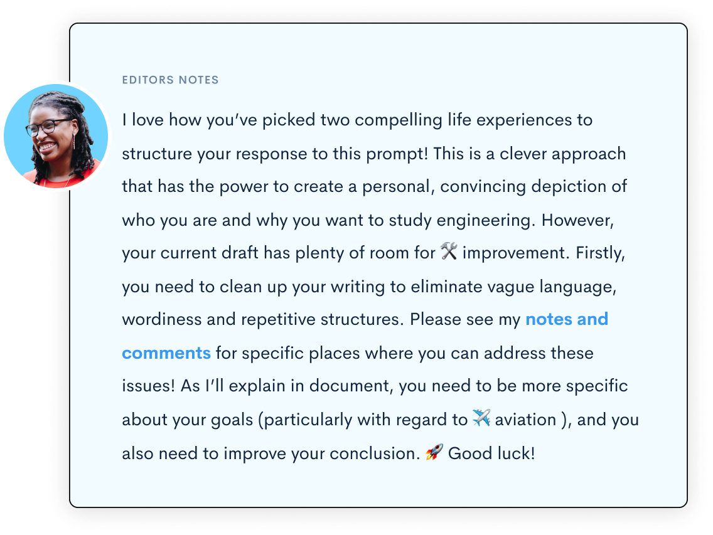The height and width of the screenshot is (535, 713).
Task: Click the editor's profile photo
Action: coord(55,136)
